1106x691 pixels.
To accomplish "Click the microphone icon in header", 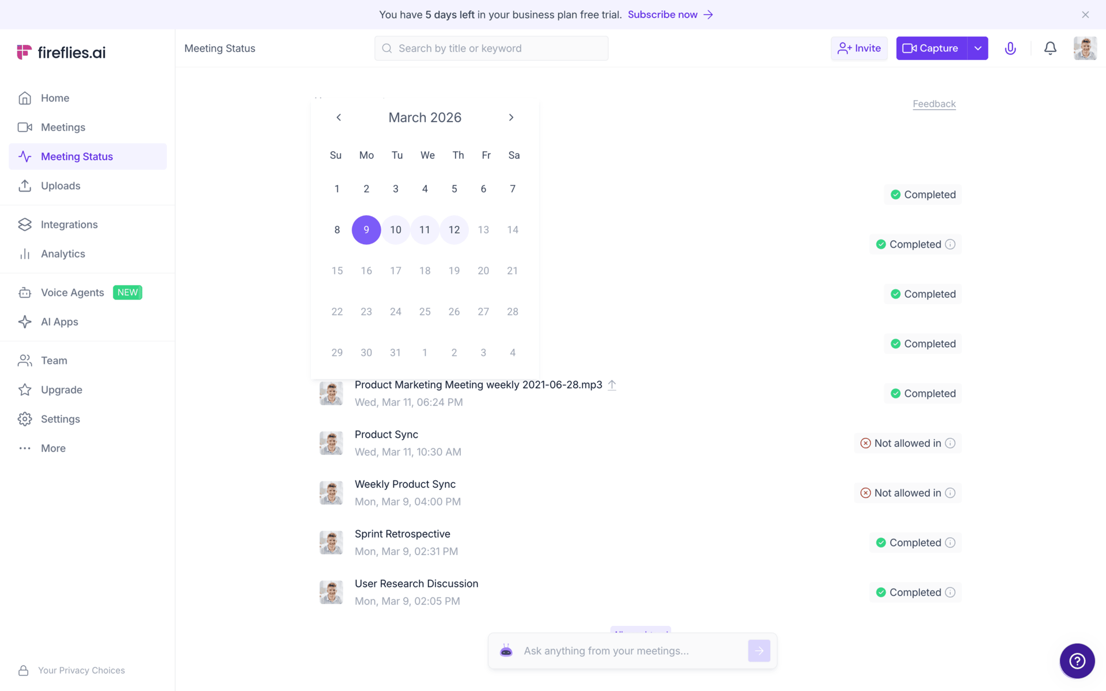I will point(1010,48).
